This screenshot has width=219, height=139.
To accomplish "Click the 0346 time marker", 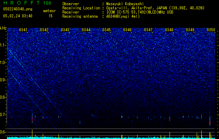I will (x=127, y=30).
